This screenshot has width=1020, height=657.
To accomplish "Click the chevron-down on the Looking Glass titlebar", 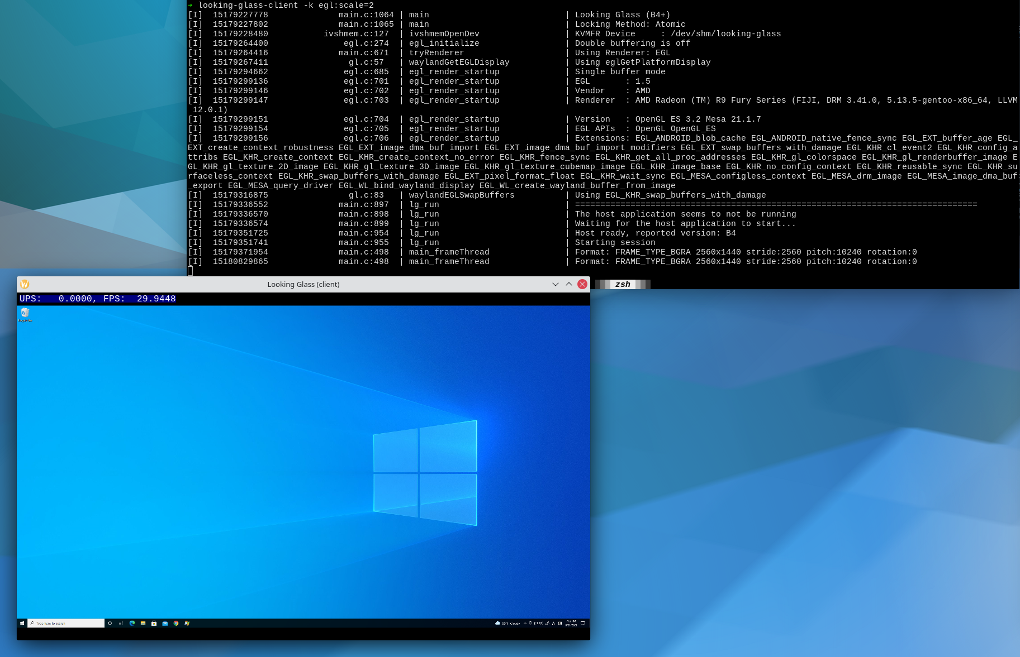I will [x=556, y=284].
